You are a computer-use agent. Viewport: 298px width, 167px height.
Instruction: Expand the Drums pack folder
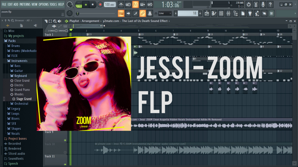click(15, 46)
